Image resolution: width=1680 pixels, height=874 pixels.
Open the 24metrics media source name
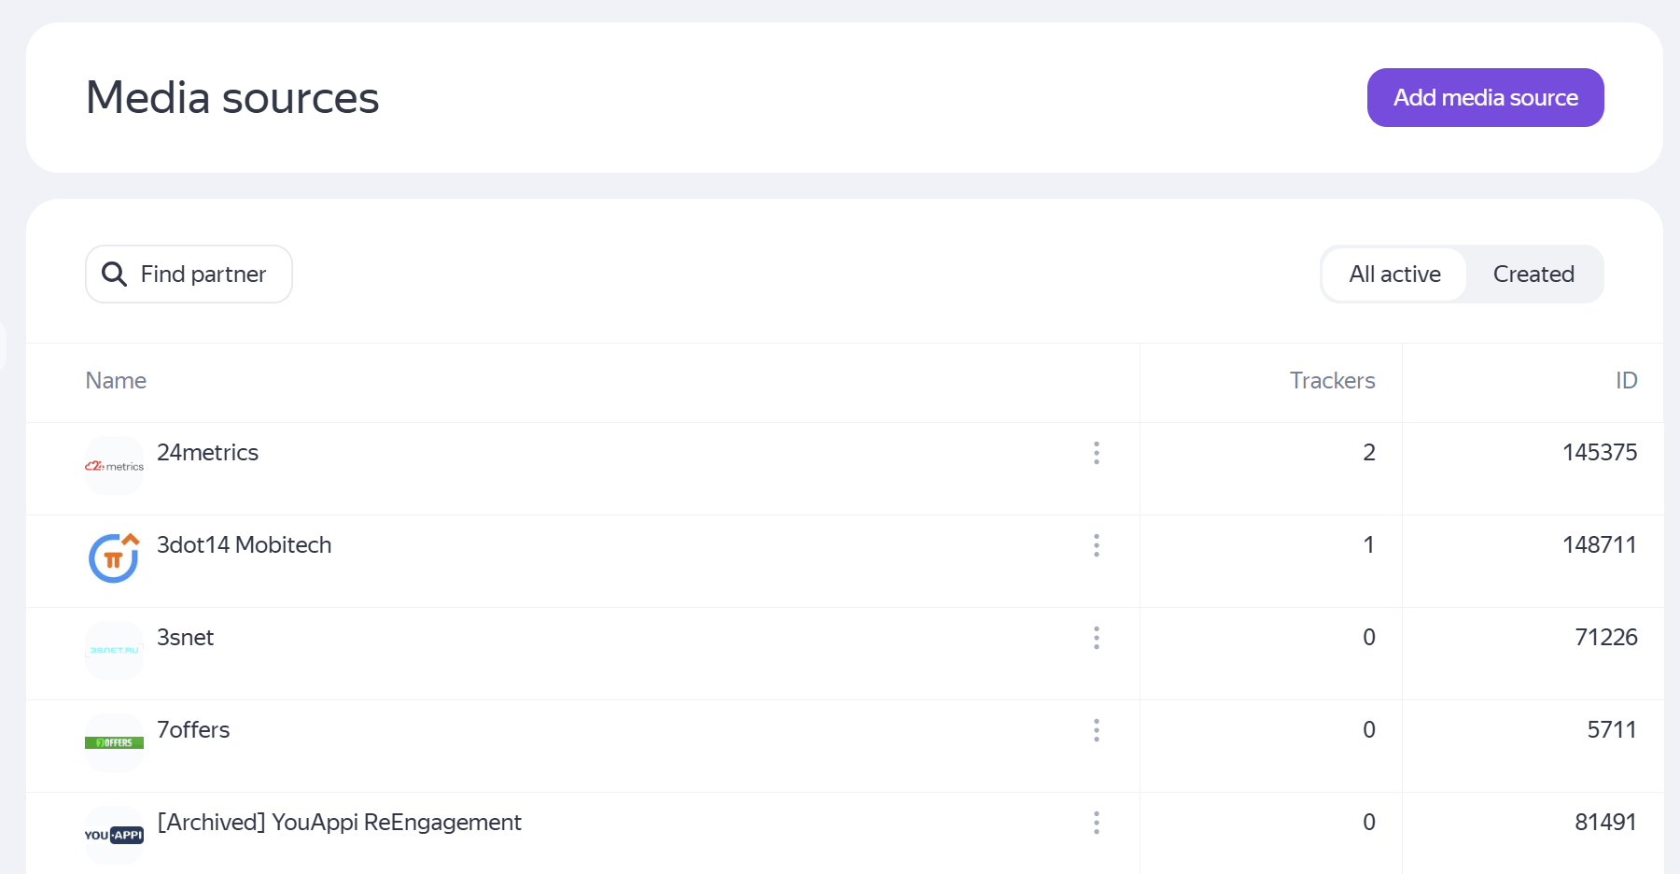[x=207, y=453]
